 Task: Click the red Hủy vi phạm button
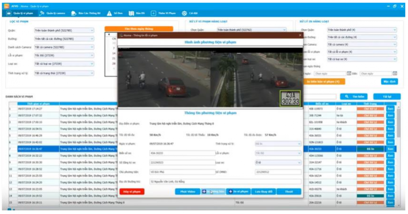pyautogui.click(x=132, y=192)
